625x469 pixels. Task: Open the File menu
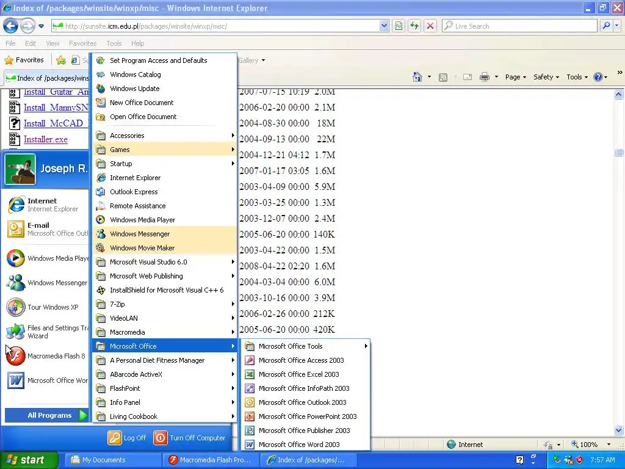click(10, 43)
